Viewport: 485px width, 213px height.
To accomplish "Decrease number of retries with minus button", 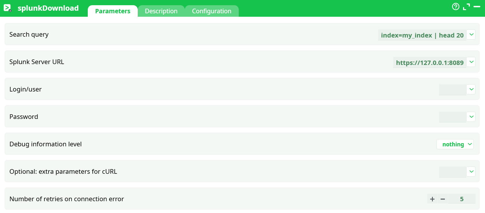I will pos(443,199).
